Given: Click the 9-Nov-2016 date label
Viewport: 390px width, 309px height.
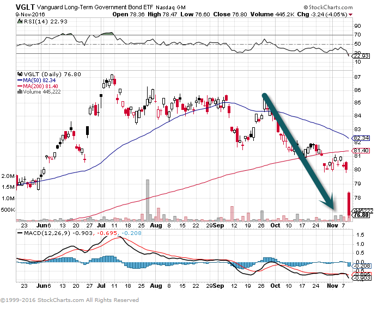Looking at the screenshot, I should (x=30, y=14).
